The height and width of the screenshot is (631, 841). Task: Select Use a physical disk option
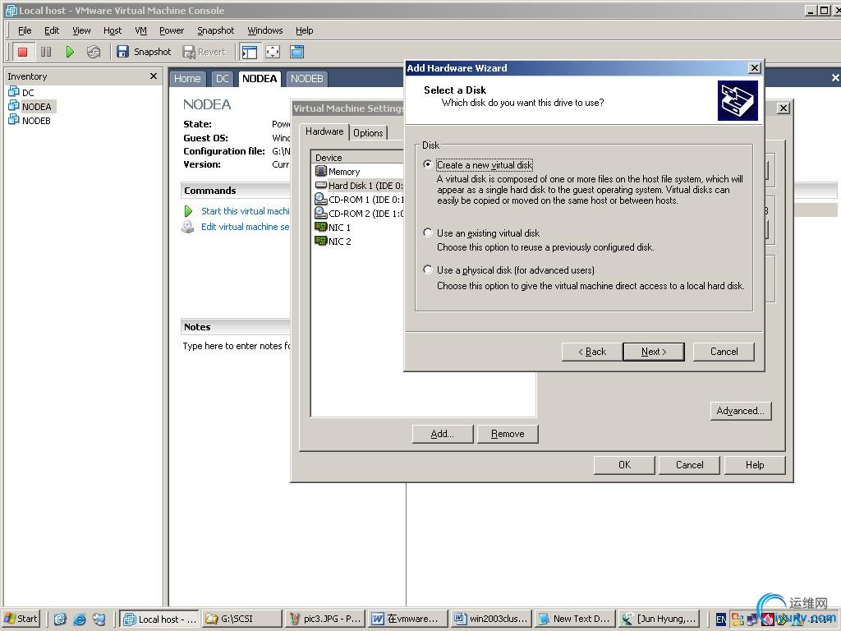(x=427, y=269)
